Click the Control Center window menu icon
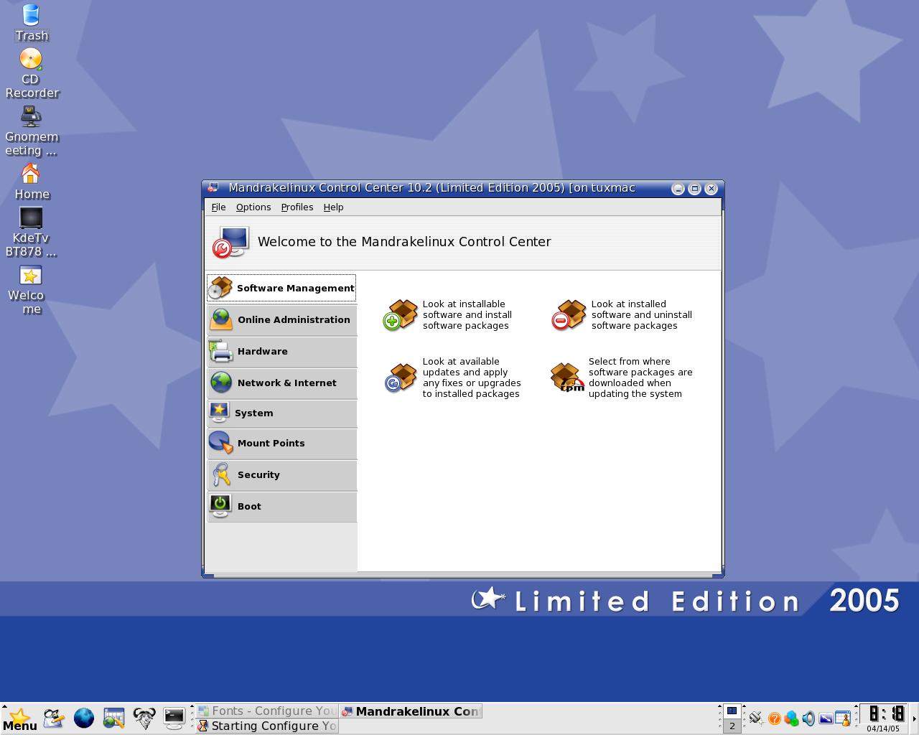Image resolution: width=919 pixels, height=735 pixels. coord(213,188)
